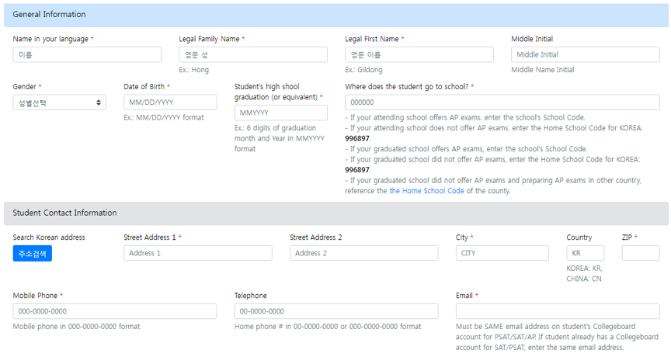Click the Street Address 1 field
This screenshot has width=671, height=357.
tap(198, 253)
